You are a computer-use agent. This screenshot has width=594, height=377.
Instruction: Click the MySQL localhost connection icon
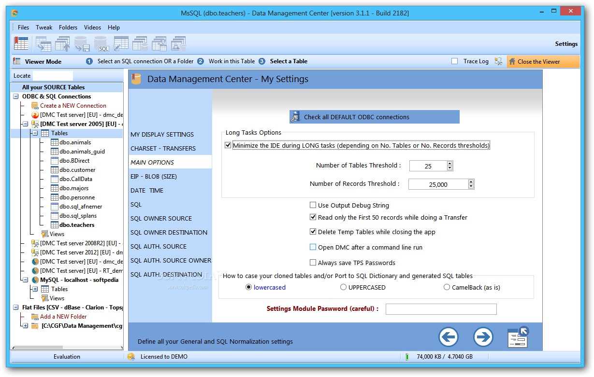click(35, 280)
